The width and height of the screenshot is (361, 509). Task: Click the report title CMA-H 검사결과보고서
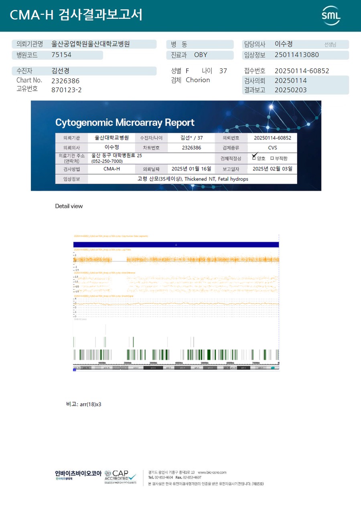tap(76, 15)
